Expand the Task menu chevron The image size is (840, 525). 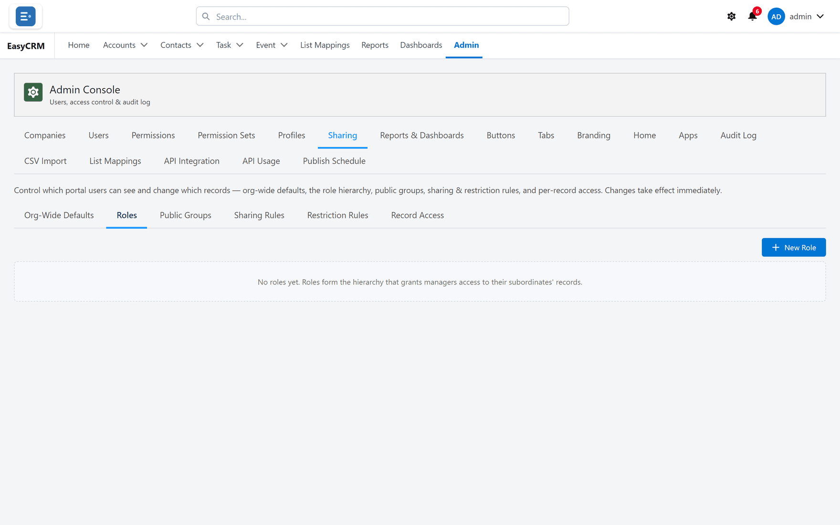coord(240,45)
